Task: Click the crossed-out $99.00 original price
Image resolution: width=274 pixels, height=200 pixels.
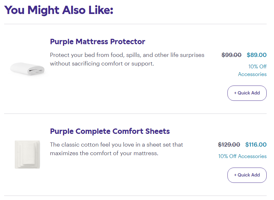Action: pyautogui.click(x=231, y=55)
